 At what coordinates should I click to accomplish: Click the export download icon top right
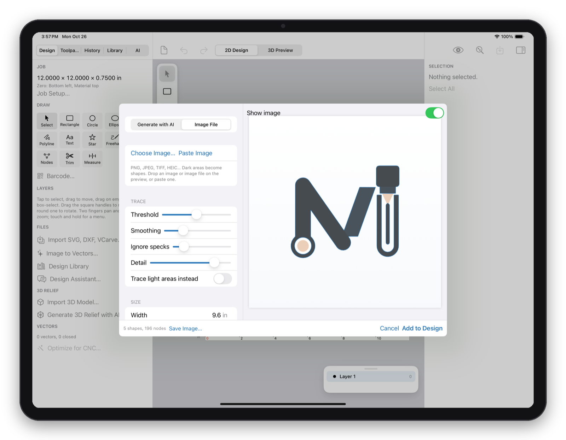pyautogui.click(x=500, y=50)
